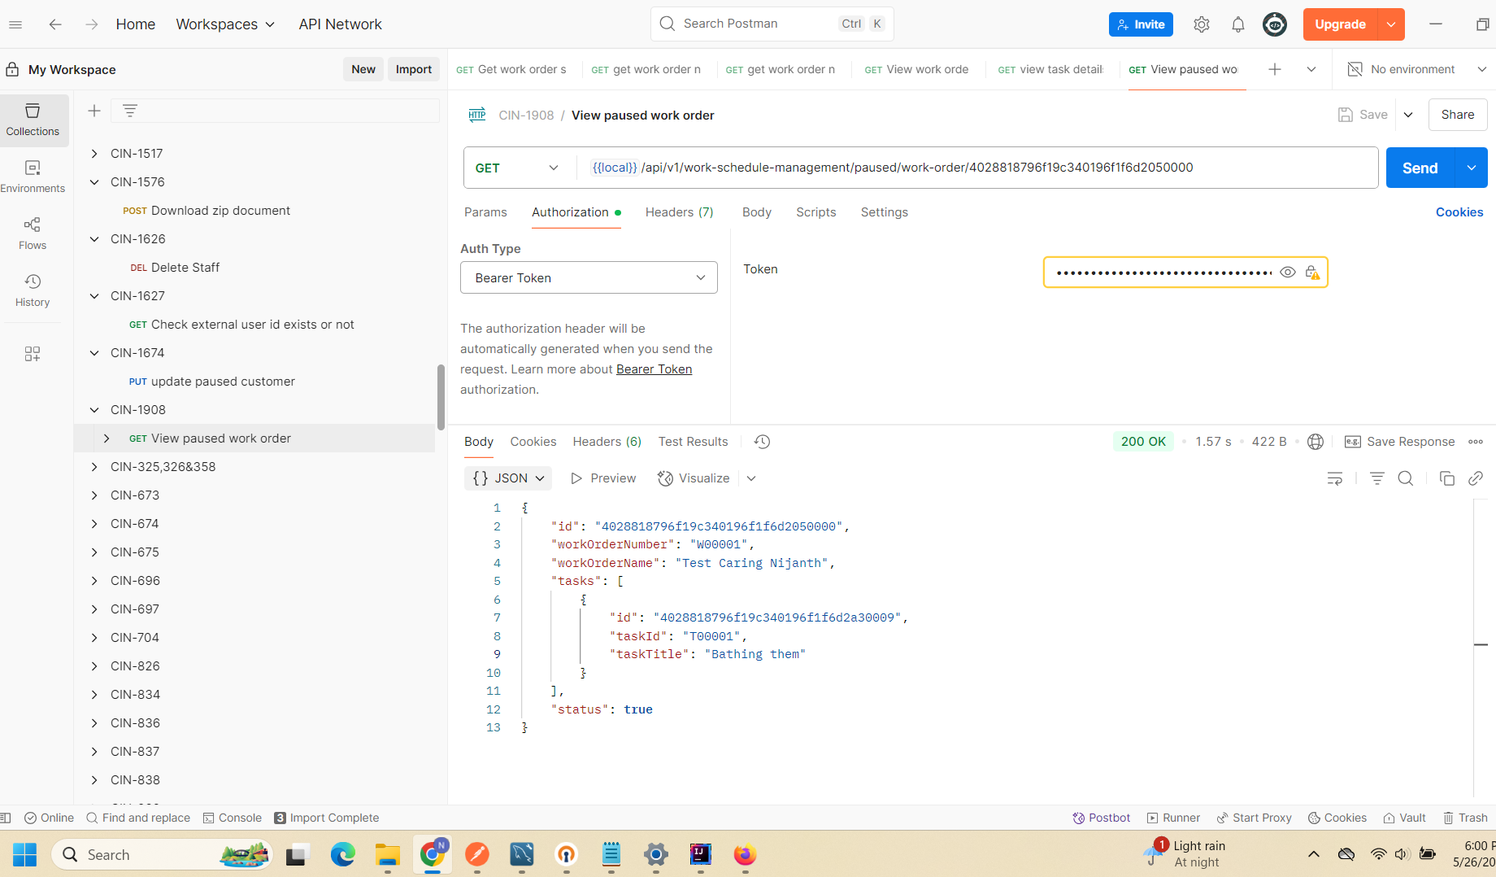The image size is (1496, 877).
Task: Go back with the left arrow icon
Action: point(55,24)
